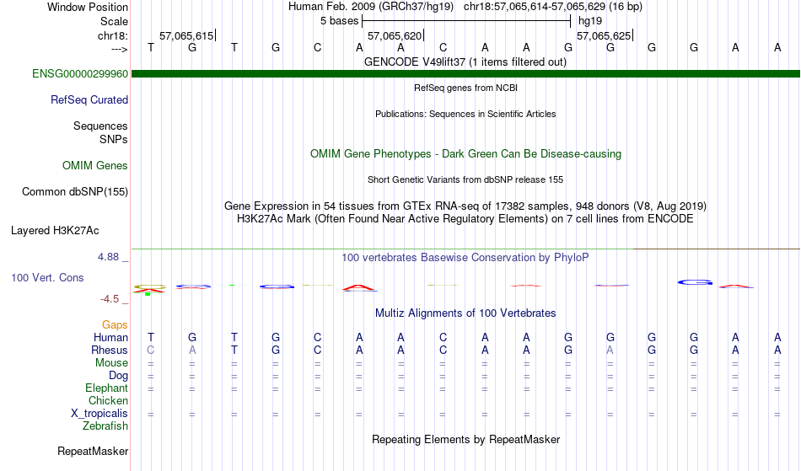This screenshot has height=471, width=801.
Task: Open the RefSeq Curated track label
Action: 89,100
